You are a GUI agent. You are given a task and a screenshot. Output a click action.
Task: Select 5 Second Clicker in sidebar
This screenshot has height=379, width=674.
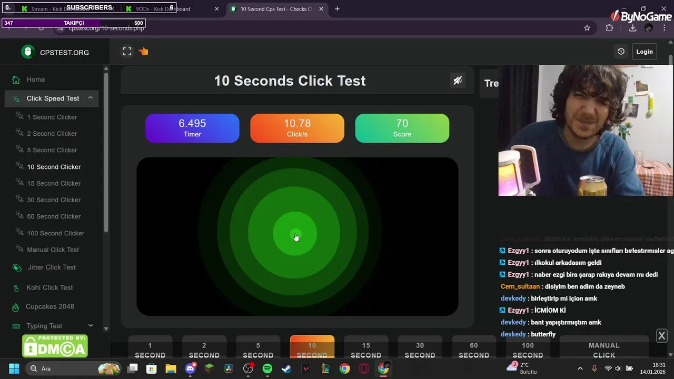(52, 150)
